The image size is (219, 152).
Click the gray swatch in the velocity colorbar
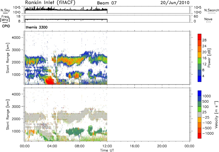200,114
